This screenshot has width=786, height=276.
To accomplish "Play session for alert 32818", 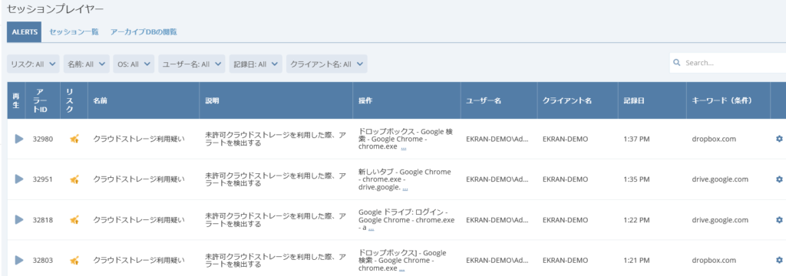I will [x=19, y=219].
